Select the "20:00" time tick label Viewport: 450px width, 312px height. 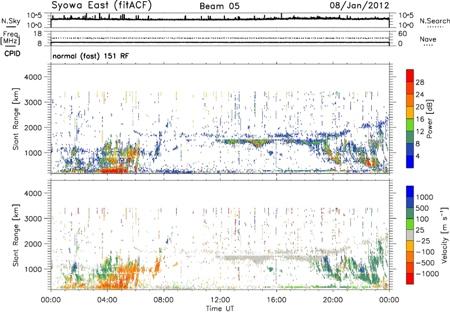click(332, 300)
